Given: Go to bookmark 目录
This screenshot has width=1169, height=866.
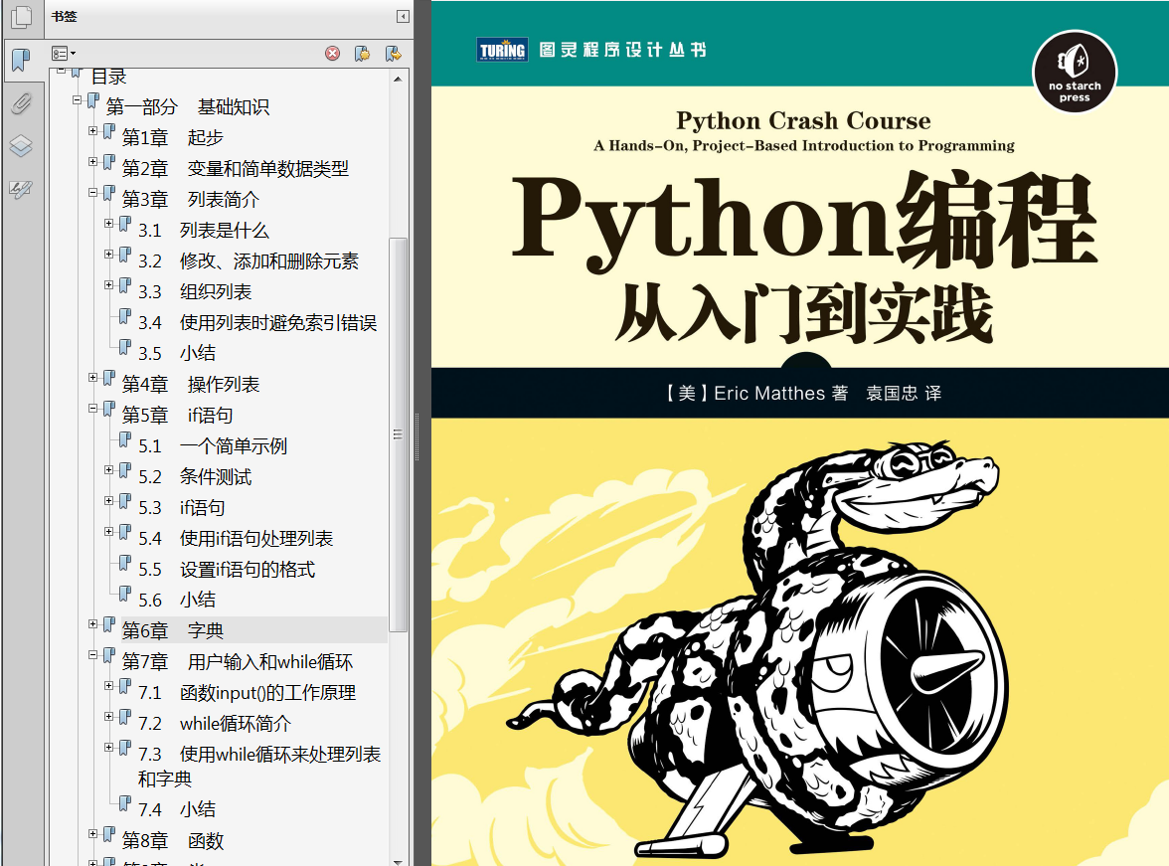Looking at the screenshot, I should coord(109,77).
